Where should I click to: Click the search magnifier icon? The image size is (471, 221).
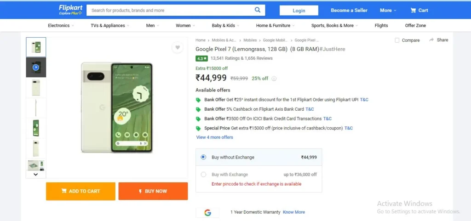point(258,10)
